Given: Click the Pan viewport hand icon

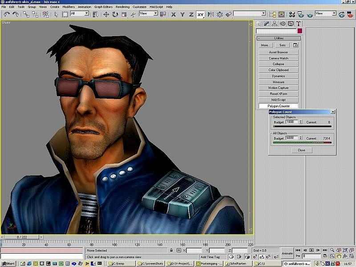Looking at the screenshot, I should click(339, 256).
